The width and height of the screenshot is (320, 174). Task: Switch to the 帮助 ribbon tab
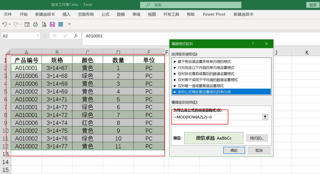[191, 14]
